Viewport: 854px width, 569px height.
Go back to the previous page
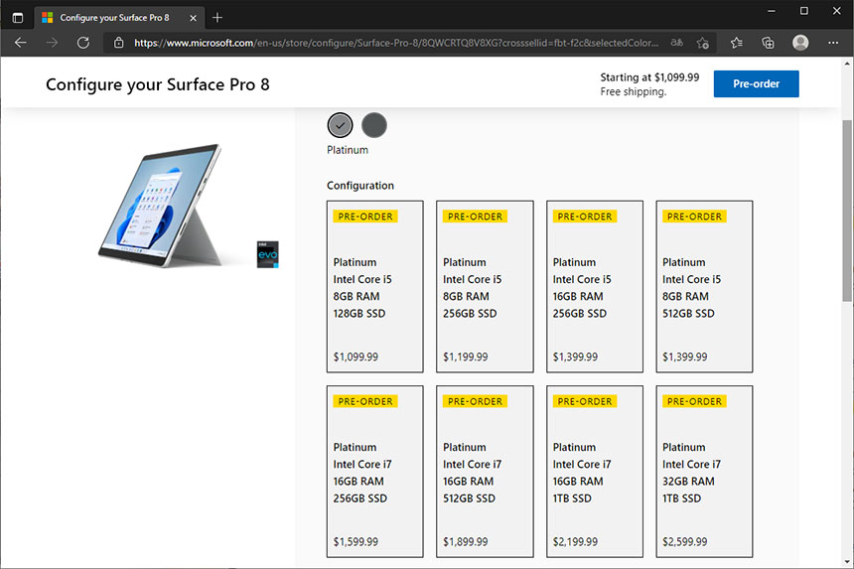21,43
